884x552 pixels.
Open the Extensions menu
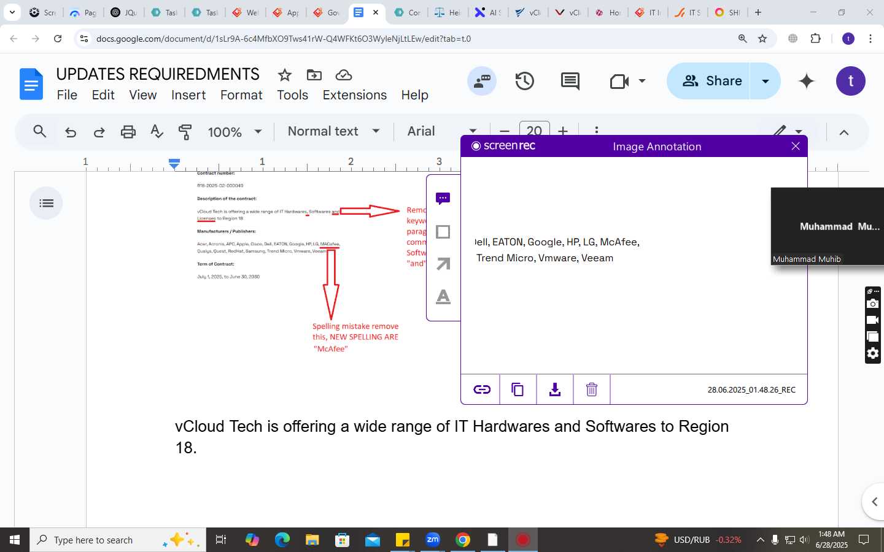[x=355, y=95]
